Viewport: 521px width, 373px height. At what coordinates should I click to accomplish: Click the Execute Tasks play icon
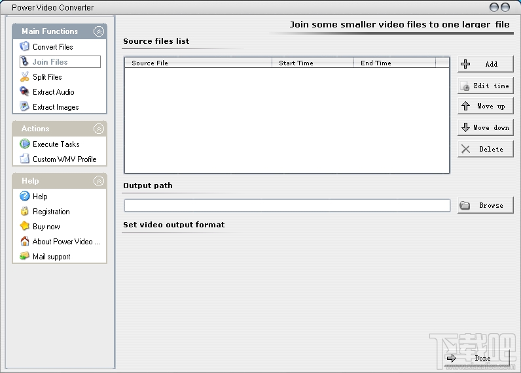tap(25, 144)
